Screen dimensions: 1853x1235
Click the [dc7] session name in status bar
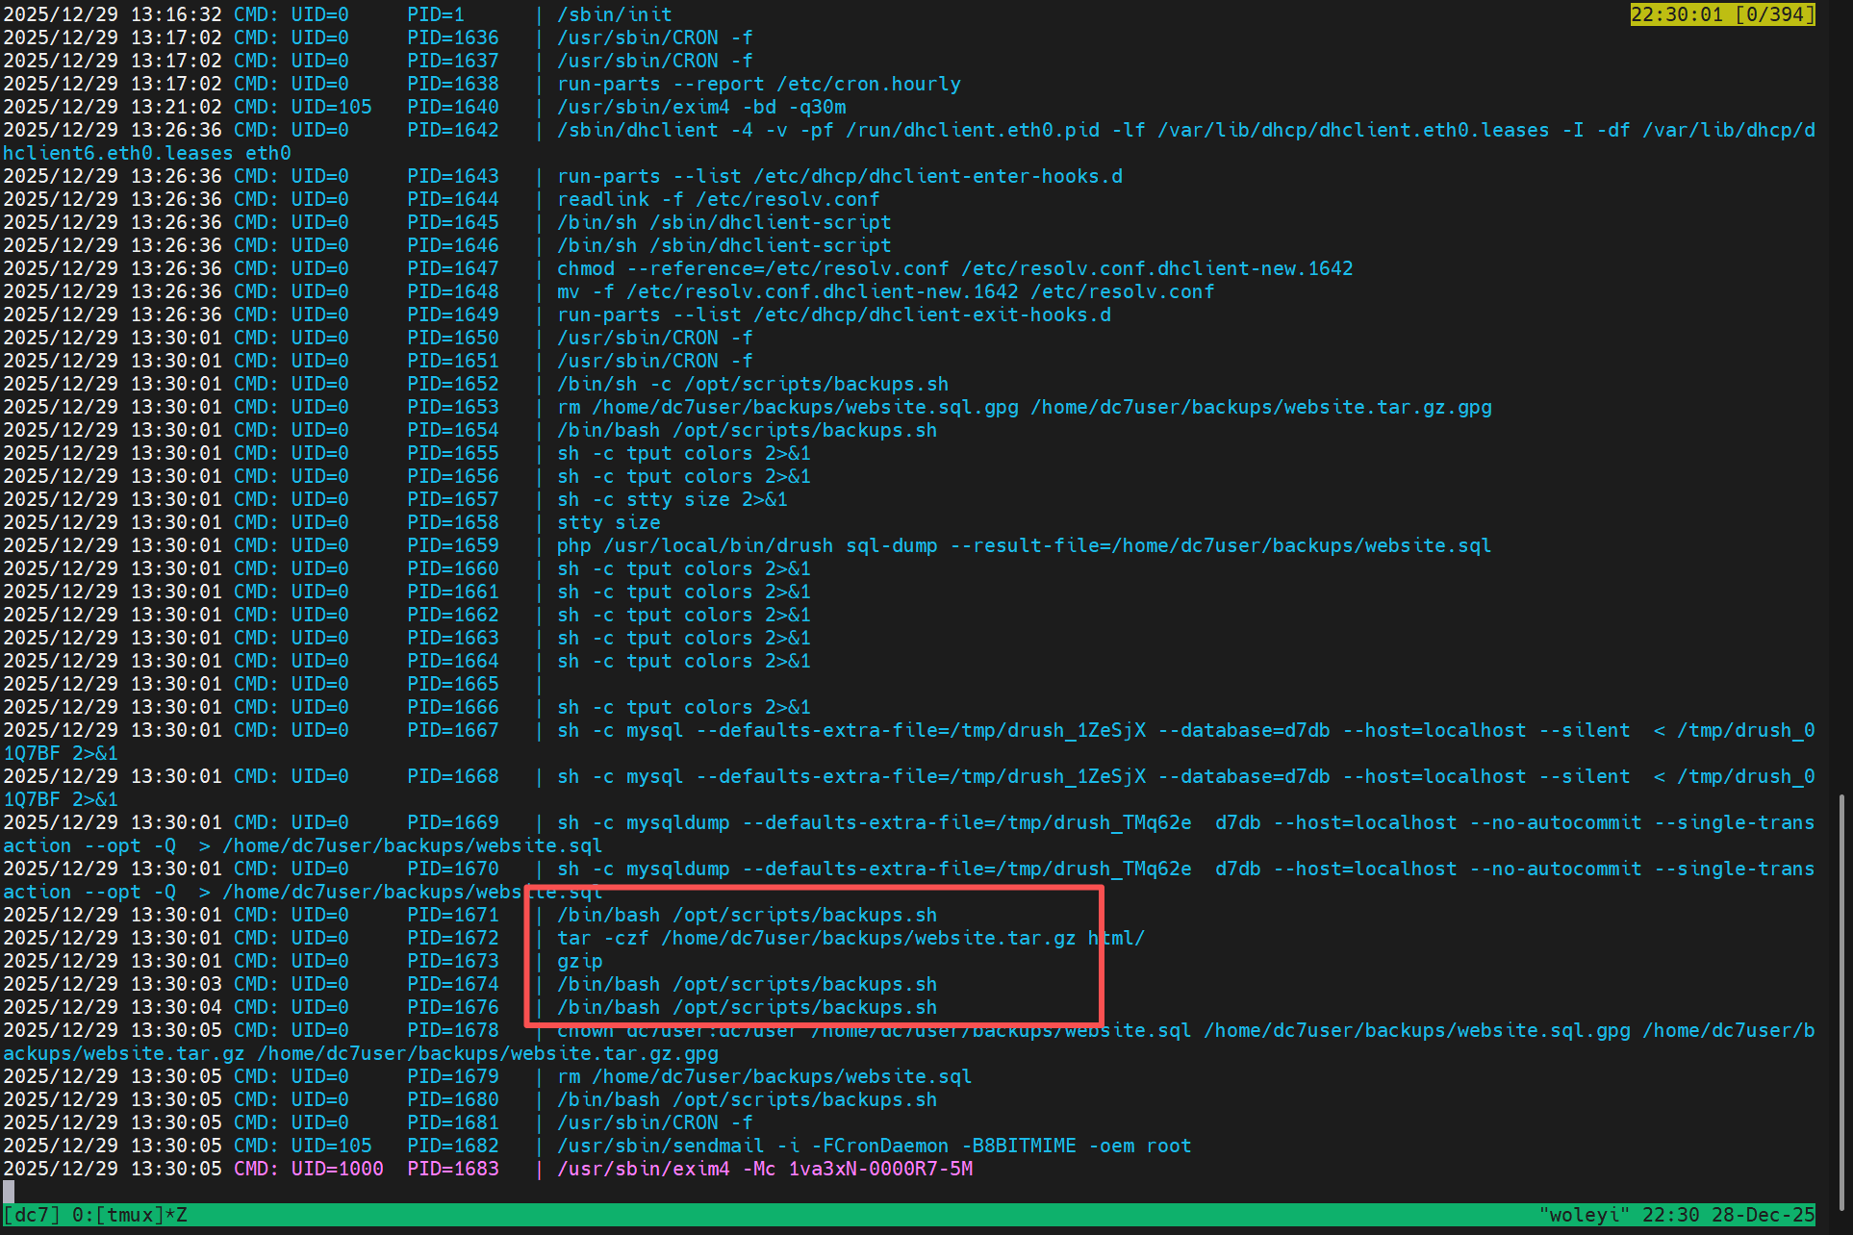(32, 1215)
